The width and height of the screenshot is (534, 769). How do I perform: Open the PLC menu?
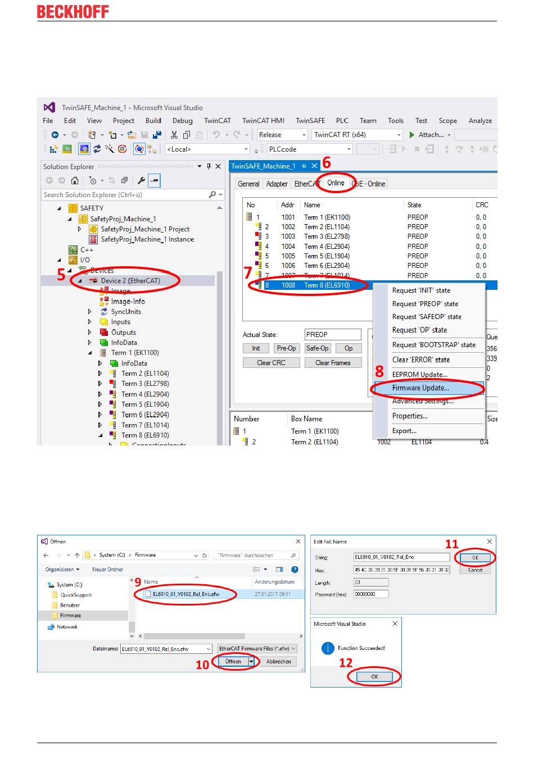pos(342,121)
